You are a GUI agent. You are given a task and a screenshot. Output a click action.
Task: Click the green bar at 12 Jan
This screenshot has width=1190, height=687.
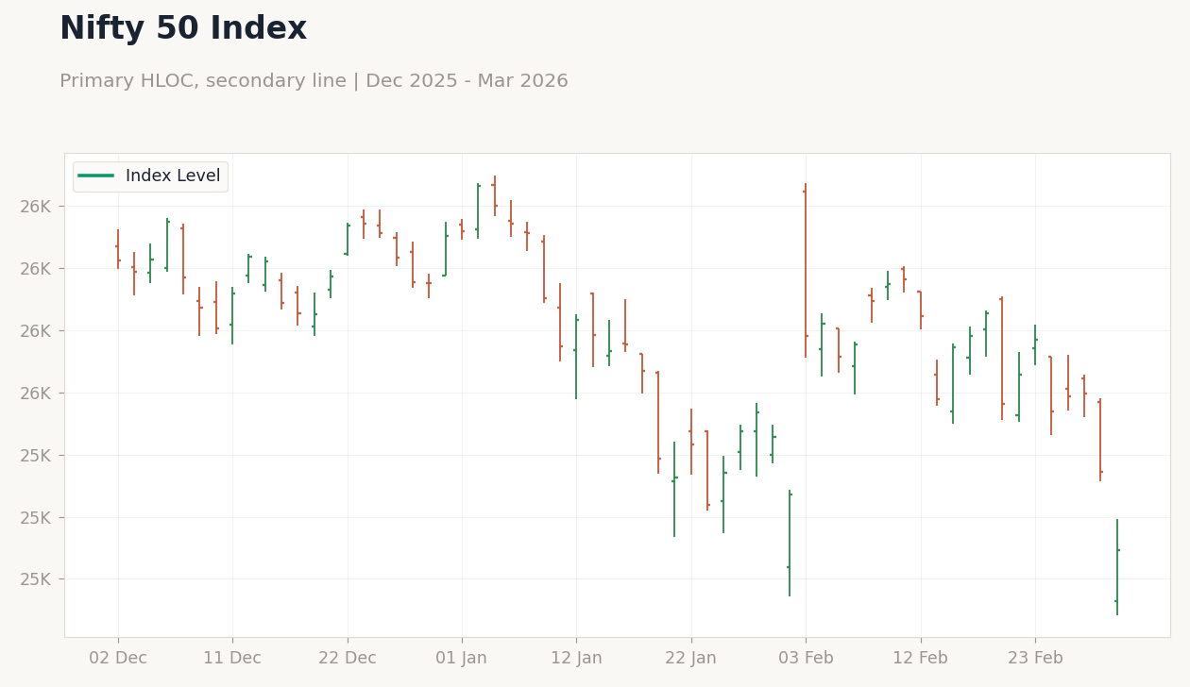(576, 357)
